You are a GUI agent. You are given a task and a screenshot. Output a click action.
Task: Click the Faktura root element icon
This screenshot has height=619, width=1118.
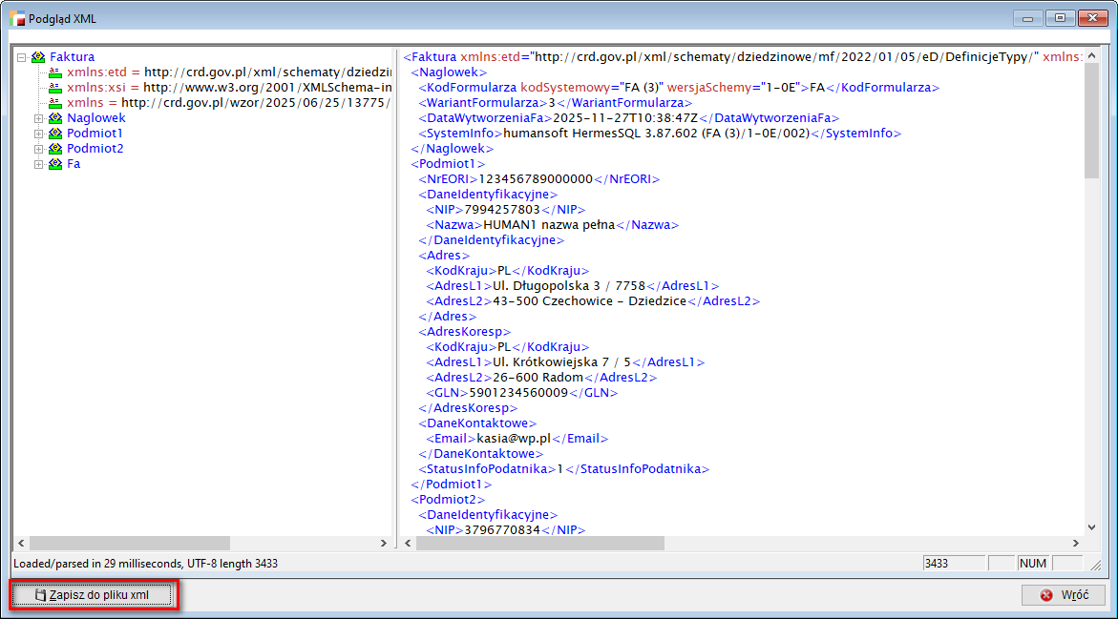[38, 57]
